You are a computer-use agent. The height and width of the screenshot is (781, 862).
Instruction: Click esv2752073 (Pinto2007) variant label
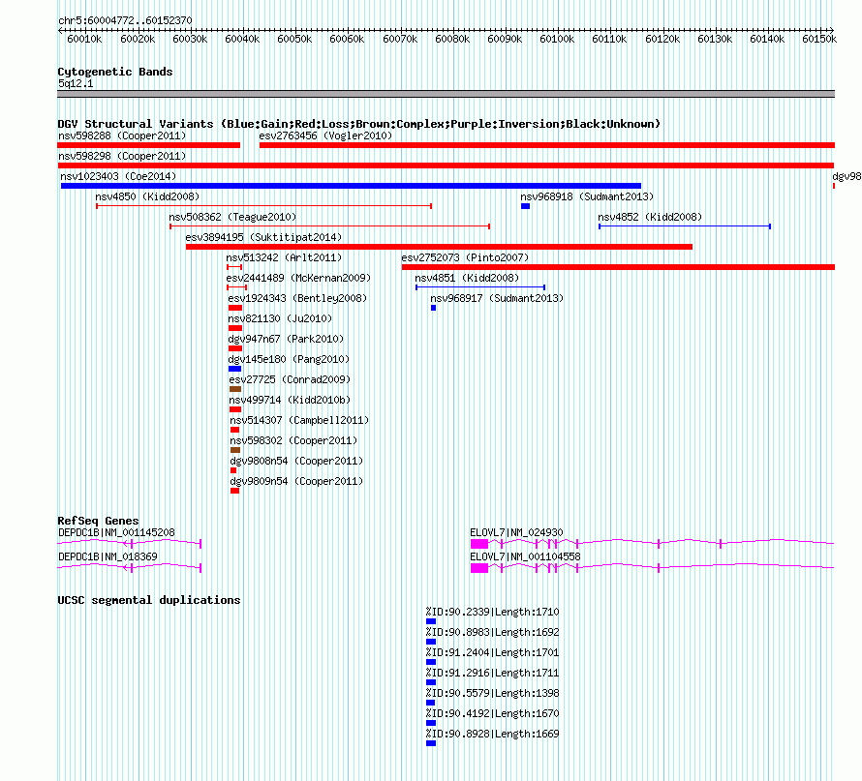(465, 257)
